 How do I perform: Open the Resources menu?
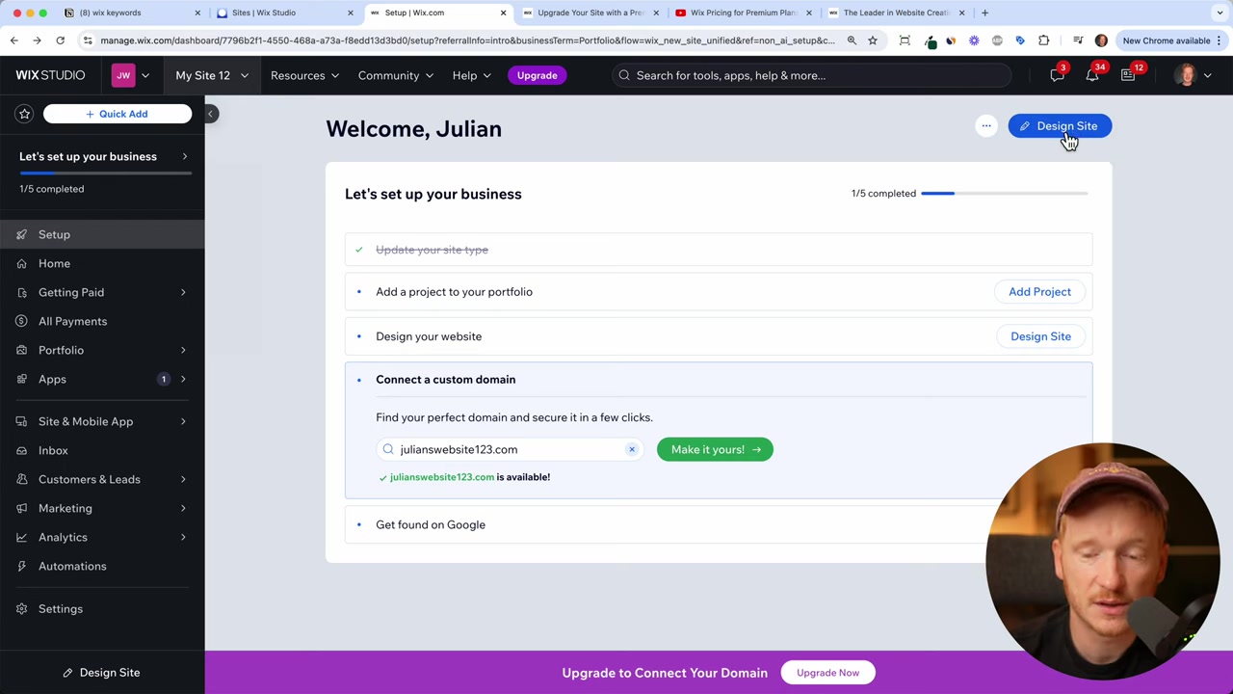(x=304, y=75)
